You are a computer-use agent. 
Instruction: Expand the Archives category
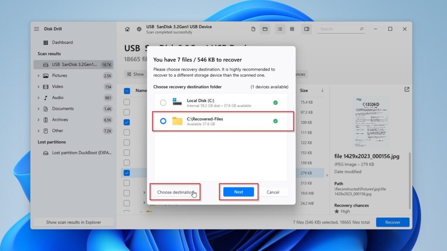38,120
